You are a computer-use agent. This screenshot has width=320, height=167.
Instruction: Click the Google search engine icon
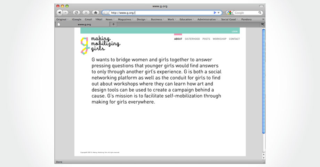click(229, 13)
